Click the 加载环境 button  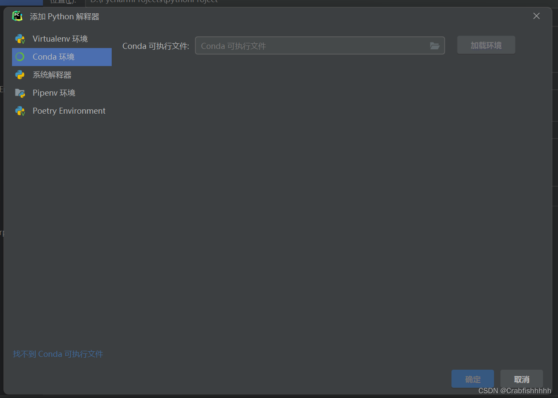pyautogui.click(x=486, y=45)
